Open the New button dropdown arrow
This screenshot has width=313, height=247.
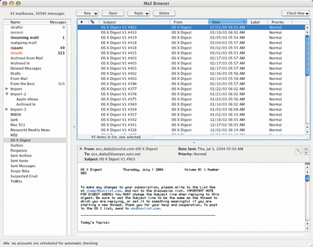(96, 13)
